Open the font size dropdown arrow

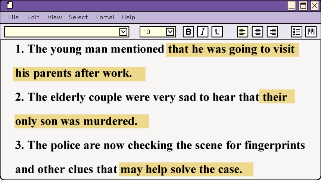pyautogui.click(x=170, y=32)
